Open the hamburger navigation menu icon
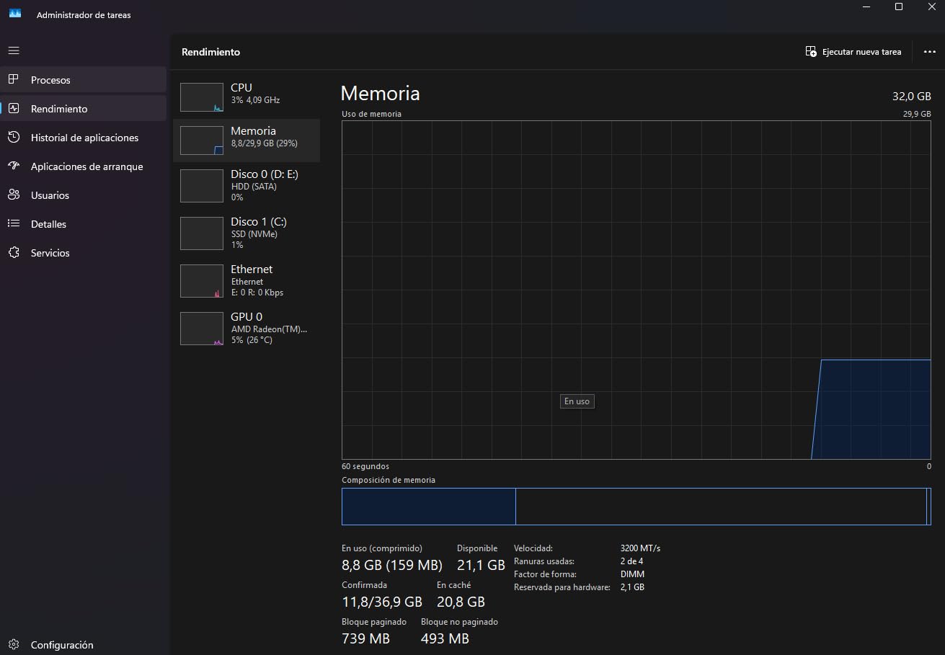 tap(14, 50)
